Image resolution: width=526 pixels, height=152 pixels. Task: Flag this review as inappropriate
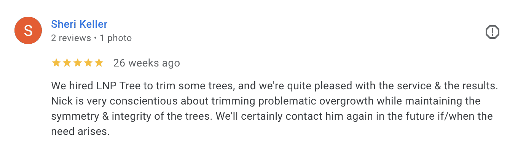click(x=492, y=32)
